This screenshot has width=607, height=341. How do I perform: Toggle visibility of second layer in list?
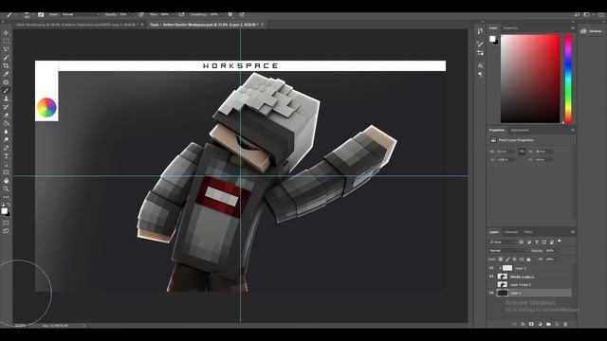(491, 277)
